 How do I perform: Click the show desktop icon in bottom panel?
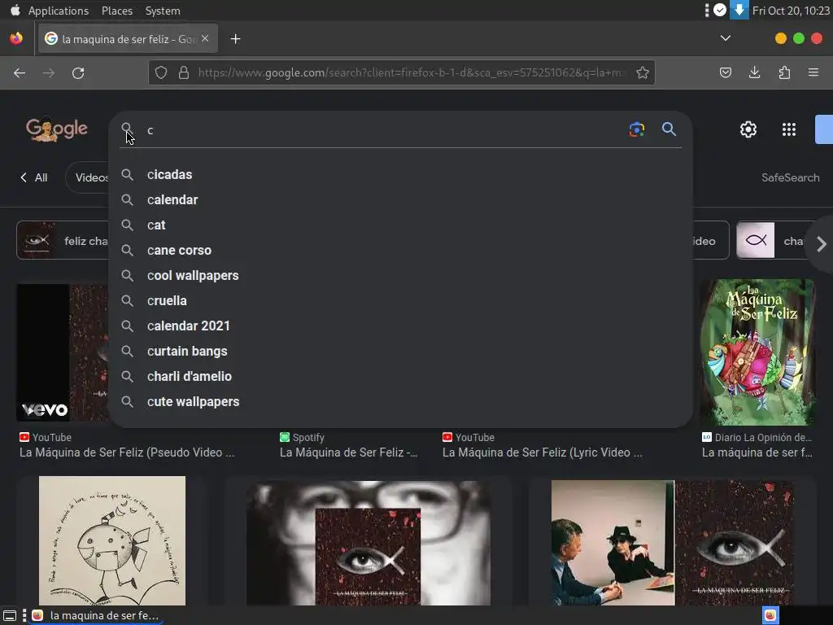pos(10,616)
